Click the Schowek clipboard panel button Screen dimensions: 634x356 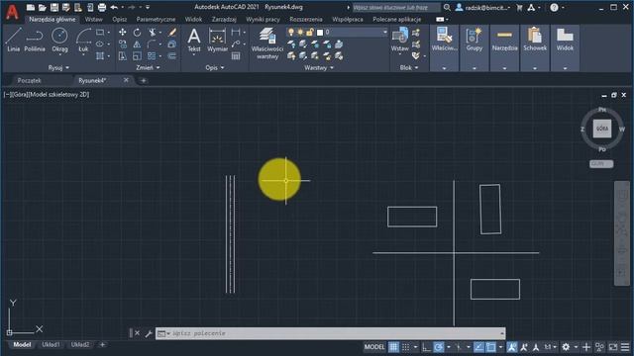tap(535, 47)
